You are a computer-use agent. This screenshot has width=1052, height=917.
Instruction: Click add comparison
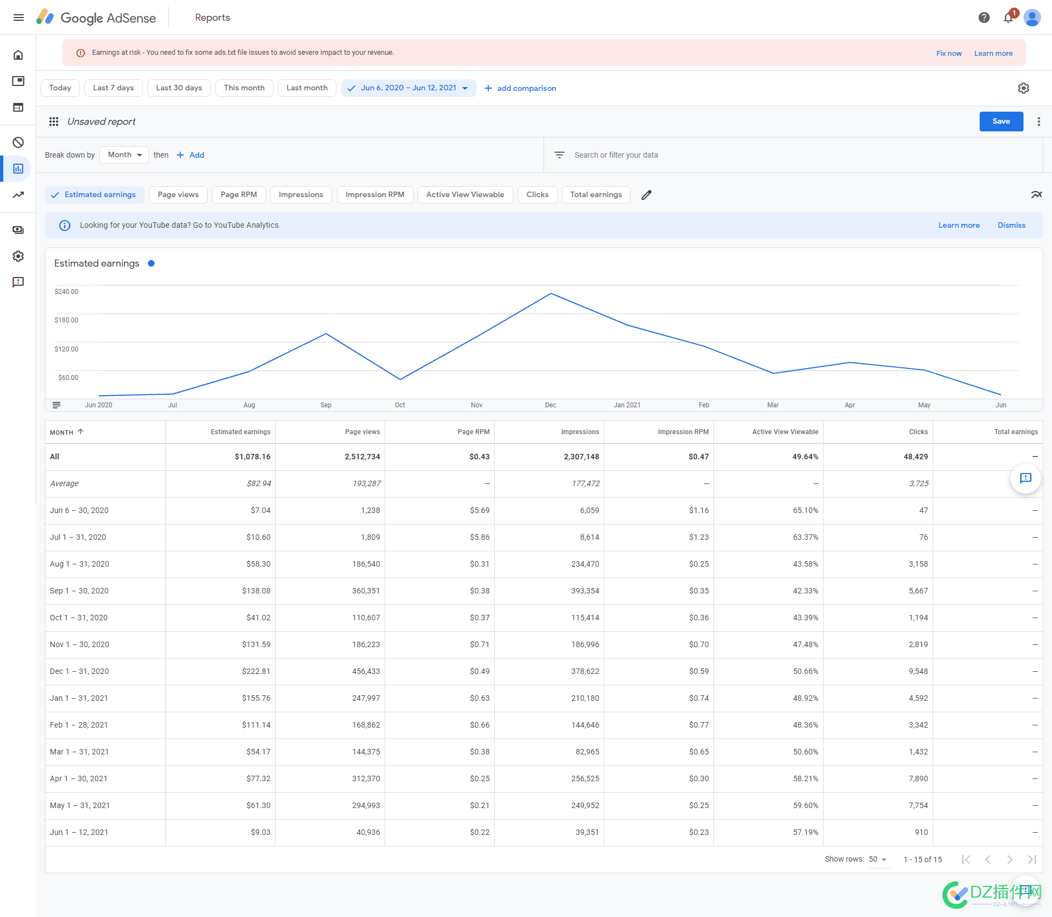pos(521,88)
